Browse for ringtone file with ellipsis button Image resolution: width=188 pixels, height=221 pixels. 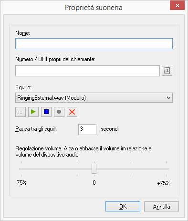(21, 112)
